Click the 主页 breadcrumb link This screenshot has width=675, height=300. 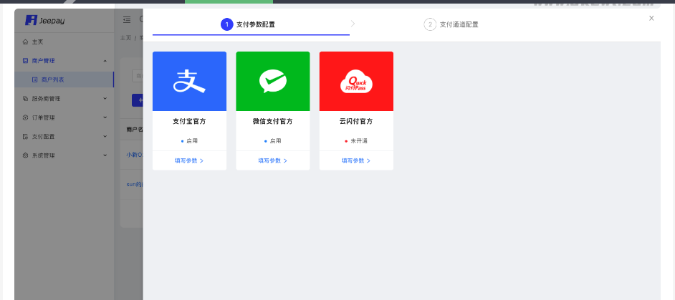(x=125, y=38)
